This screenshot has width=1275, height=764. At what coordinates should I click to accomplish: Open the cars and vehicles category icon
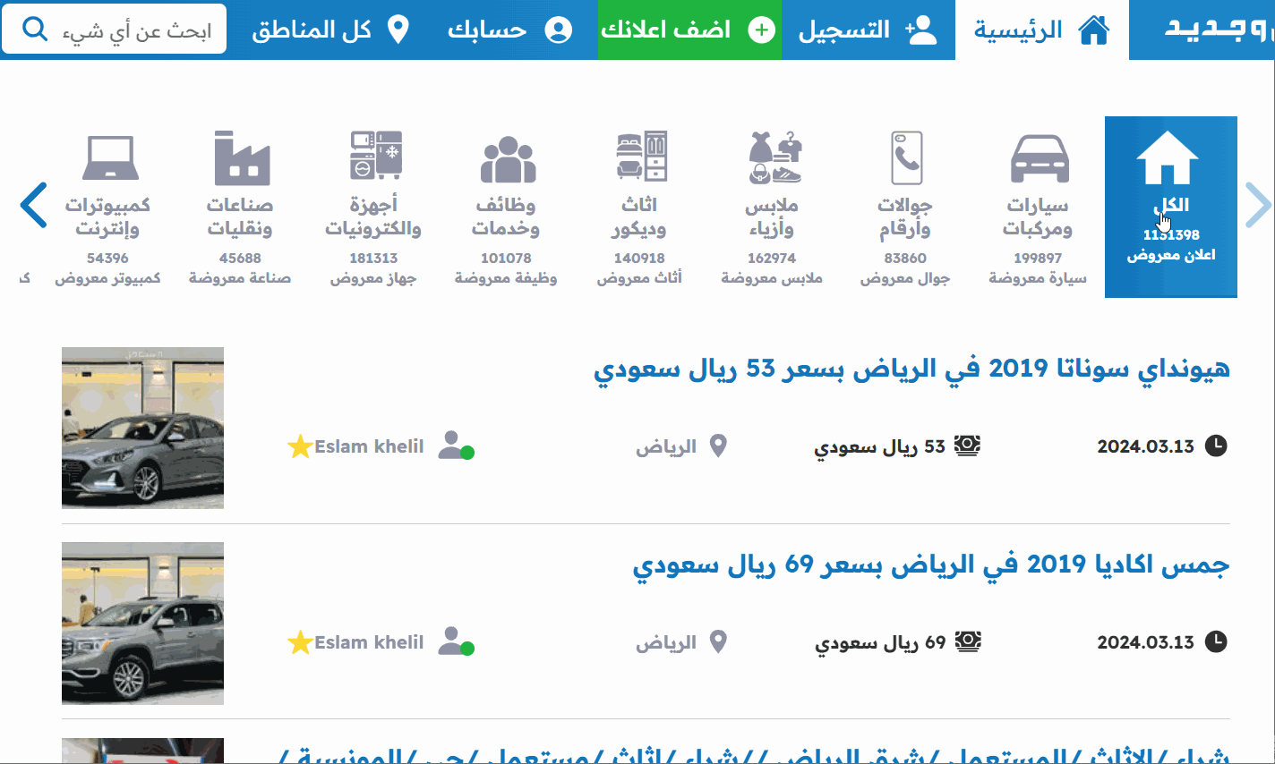(1039, 158)
